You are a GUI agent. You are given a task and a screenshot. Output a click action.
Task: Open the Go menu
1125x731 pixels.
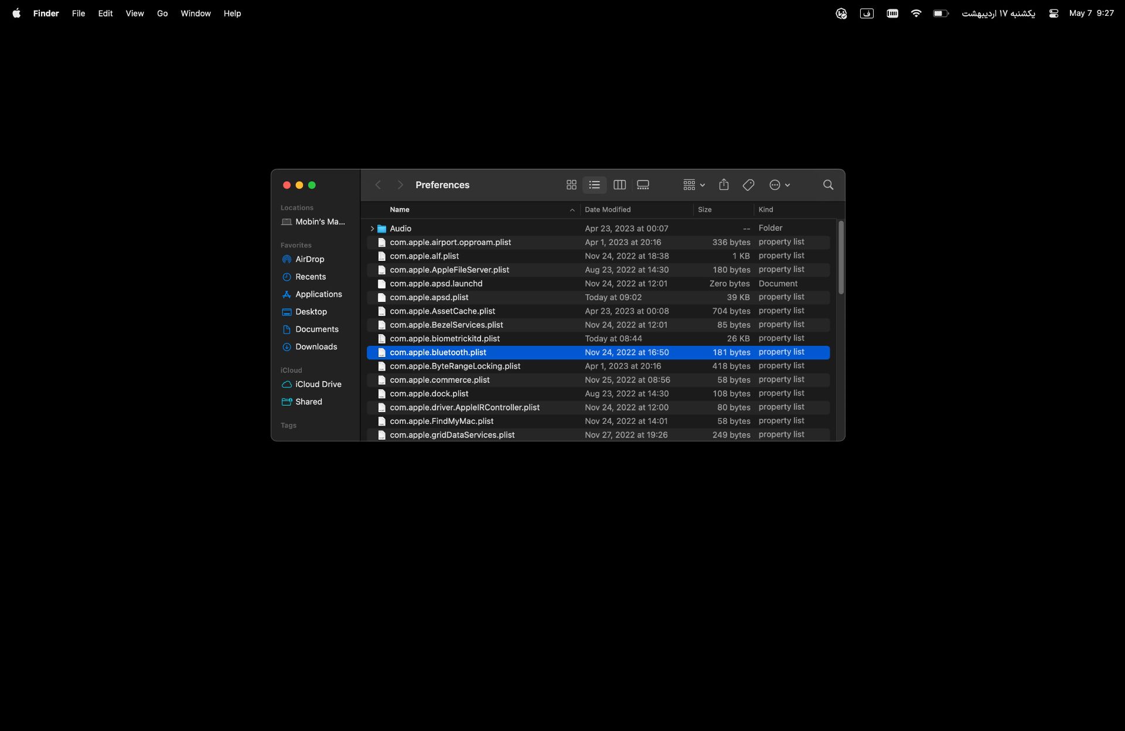[x=162, y=13]
